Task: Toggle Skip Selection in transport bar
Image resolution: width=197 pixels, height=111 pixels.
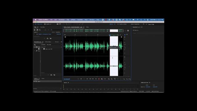Action: 105,79
